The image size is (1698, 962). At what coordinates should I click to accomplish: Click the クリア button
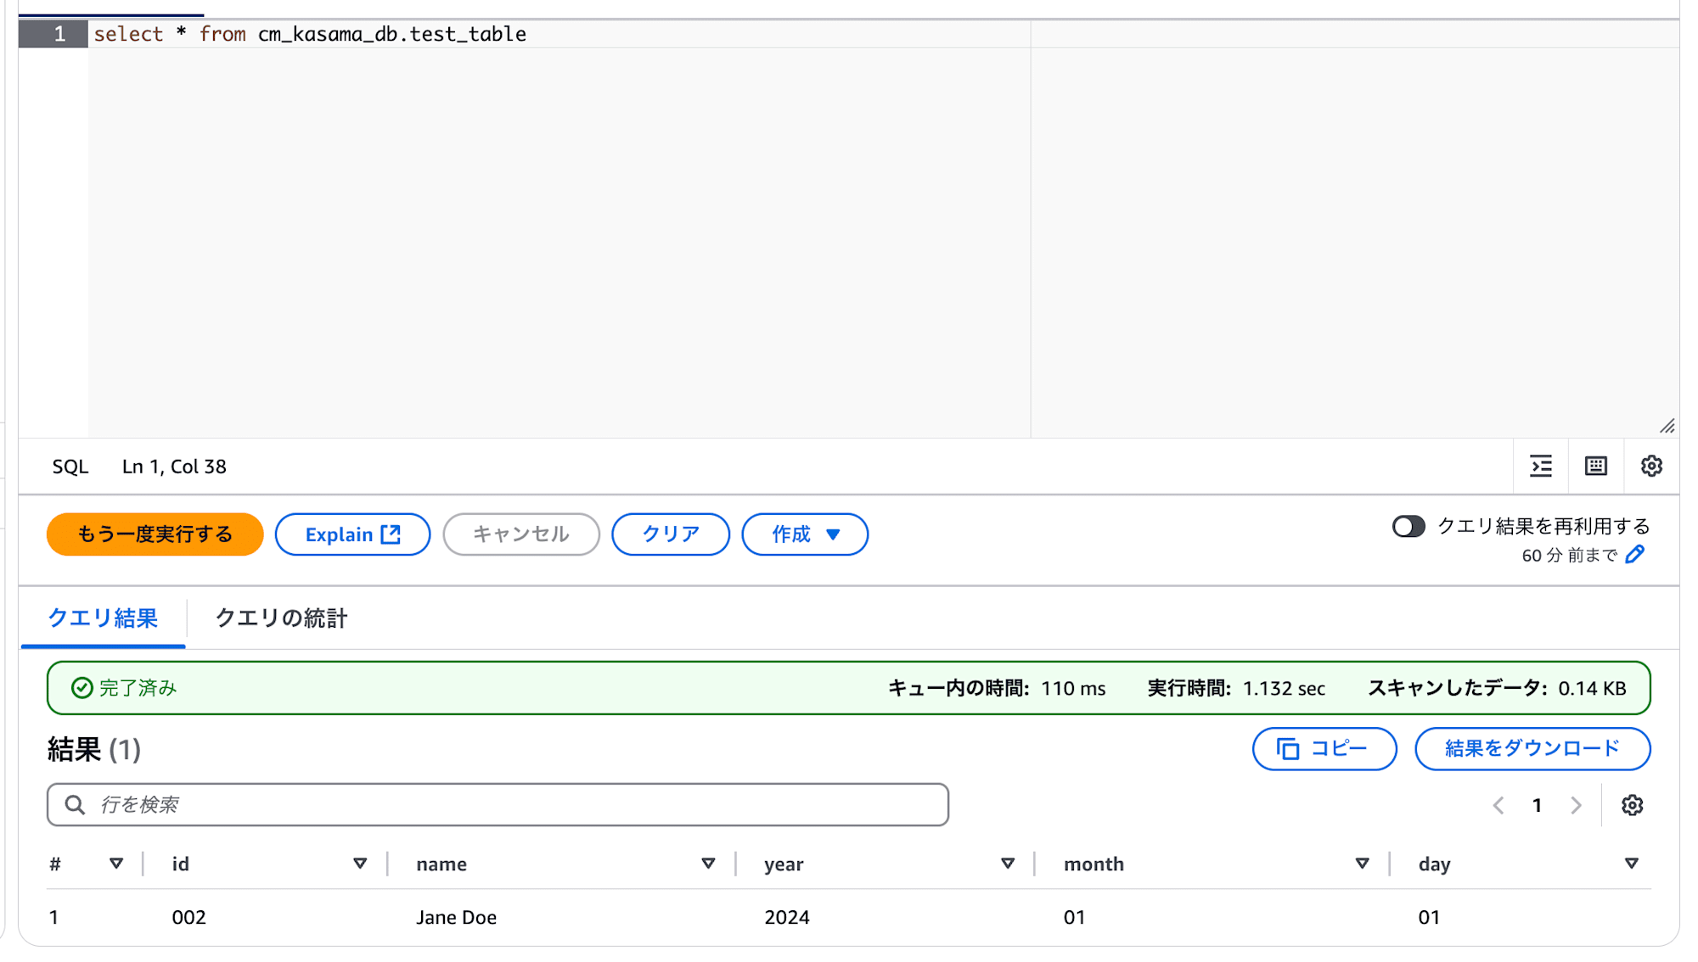click(671, 534)
